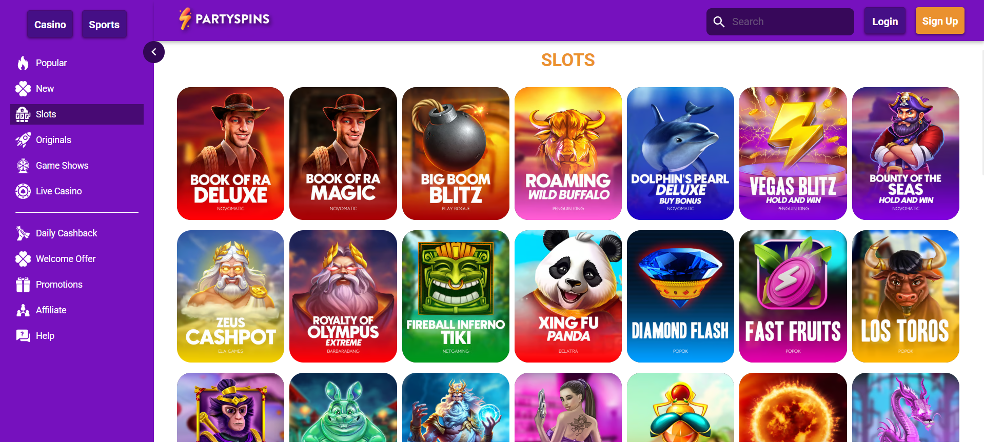The width and height of the screenshot is (984, 442).
Task: Open the Xing Fu Panda game
Action: tap(568, 296)
